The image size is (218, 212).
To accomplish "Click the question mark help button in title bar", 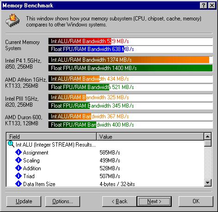I will [x=204, y=6].
